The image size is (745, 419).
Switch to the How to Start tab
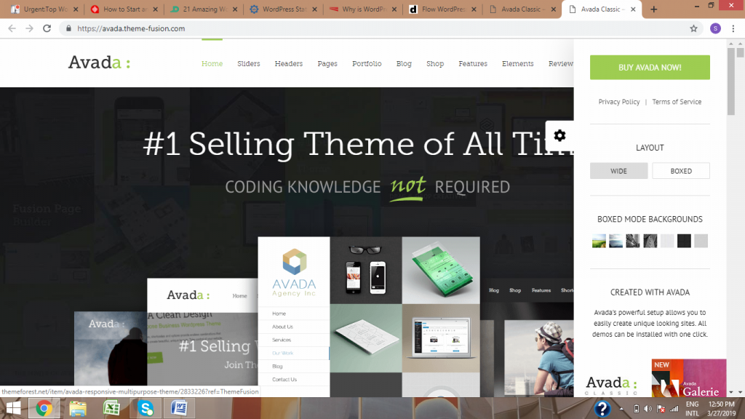[125, 9]
